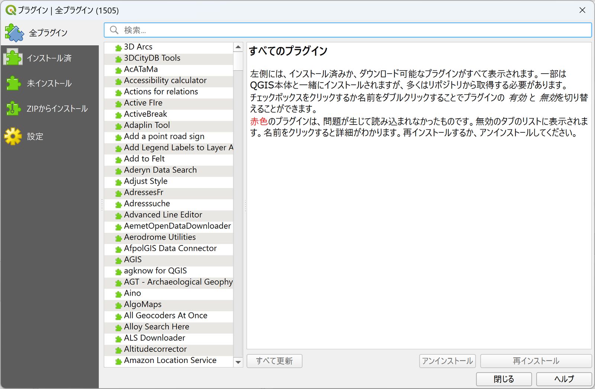Click plugin icon beside Add to Felt
The image size is (595, 389).
(119, 160)
